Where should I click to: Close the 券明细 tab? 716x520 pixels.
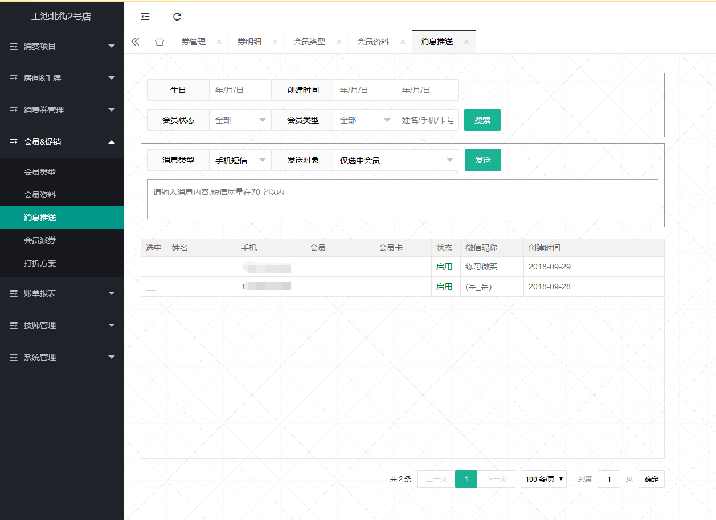coord(275,42)
